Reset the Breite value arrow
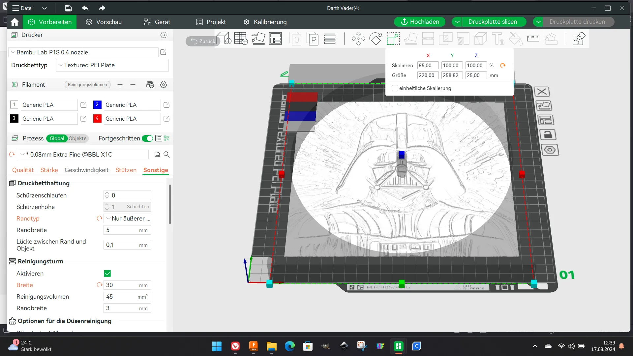The height and width of the screenshot is (356, 633). coord(99,285)
